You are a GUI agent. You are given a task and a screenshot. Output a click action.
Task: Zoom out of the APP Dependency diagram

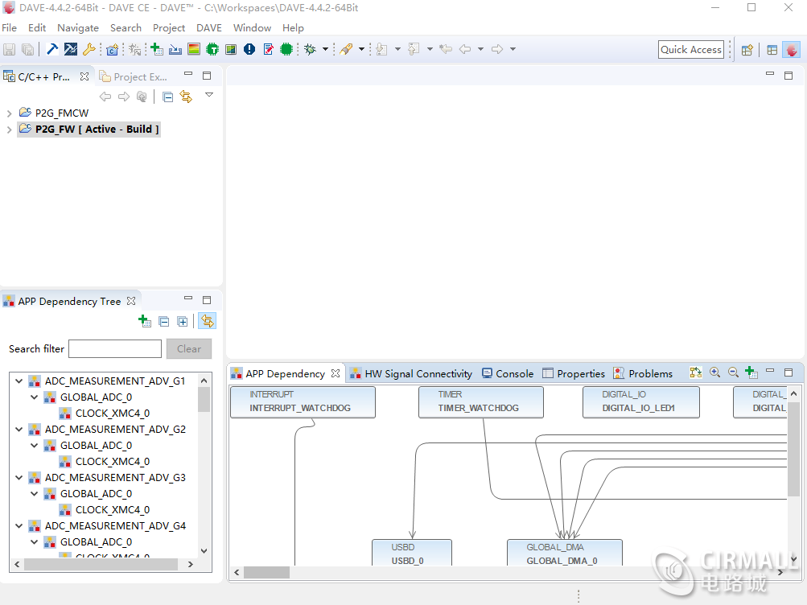click(x=733, y=372)
